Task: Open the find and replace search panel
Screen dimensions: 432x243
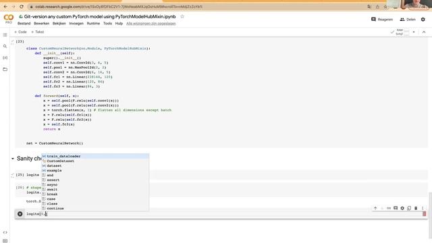Action: pyautogui.click(x=5, y=47)
